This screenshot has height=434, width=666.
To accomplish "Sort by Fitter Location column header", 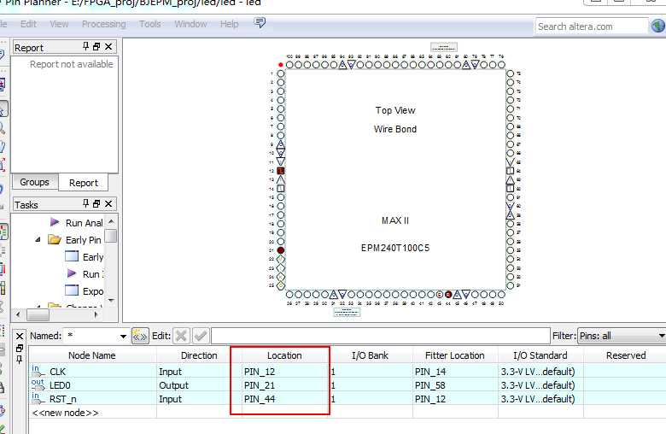I will (x=454, y=355).
